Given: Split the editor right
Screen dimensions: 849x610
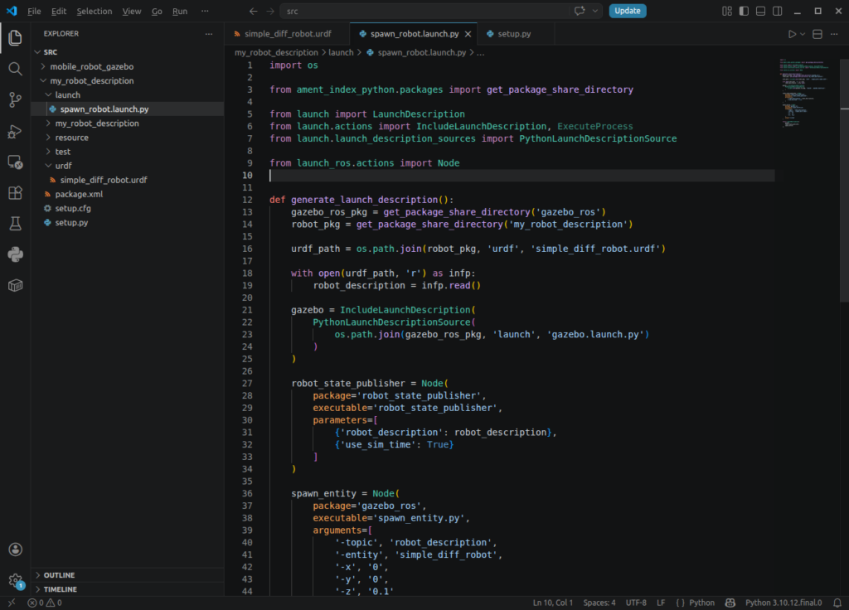Looking at the screenshot, I should (817, 34).
